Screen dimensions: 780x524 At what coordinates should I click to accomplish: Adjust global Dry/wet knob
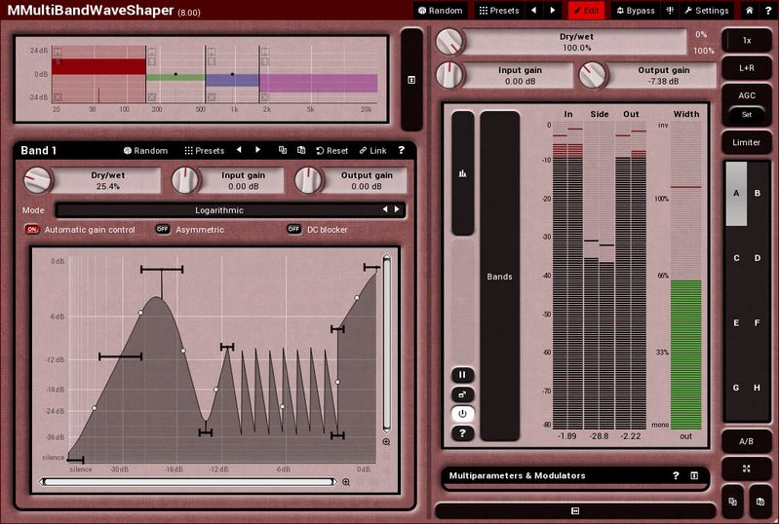click(x=449, y=42)
